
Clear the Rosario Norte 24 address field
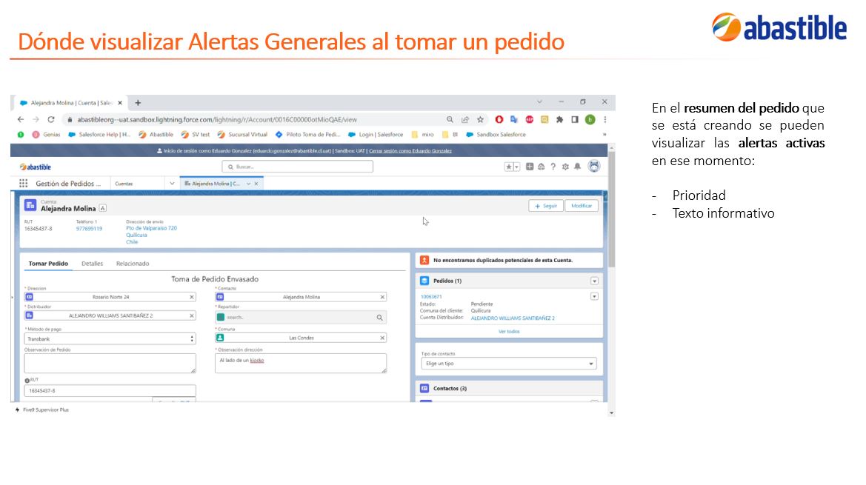click(x=192, y=297)
